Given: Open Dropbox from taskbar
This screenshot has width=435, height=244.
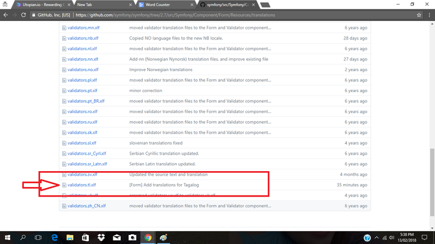Looking at the screenshot, I should click(x=101, y=238).
